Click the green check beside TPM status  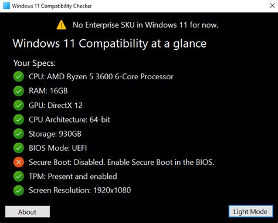19,177
